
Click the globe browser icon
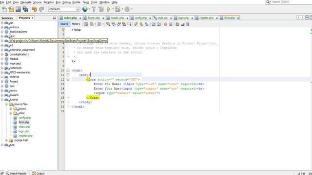pos(85,9)
